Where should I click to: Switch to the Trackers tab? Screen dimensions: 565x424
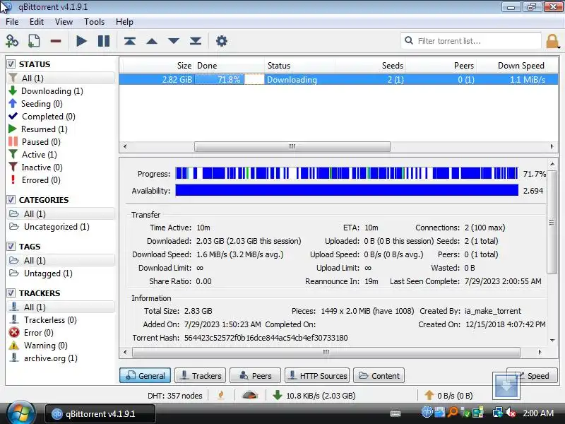[x=201, y=376]
